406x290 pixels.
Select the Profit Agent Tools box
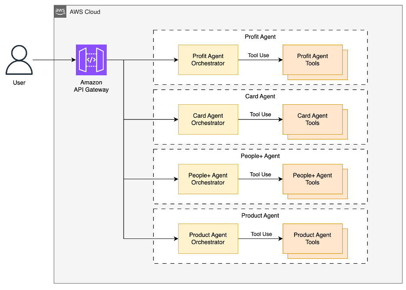(313, 60)
